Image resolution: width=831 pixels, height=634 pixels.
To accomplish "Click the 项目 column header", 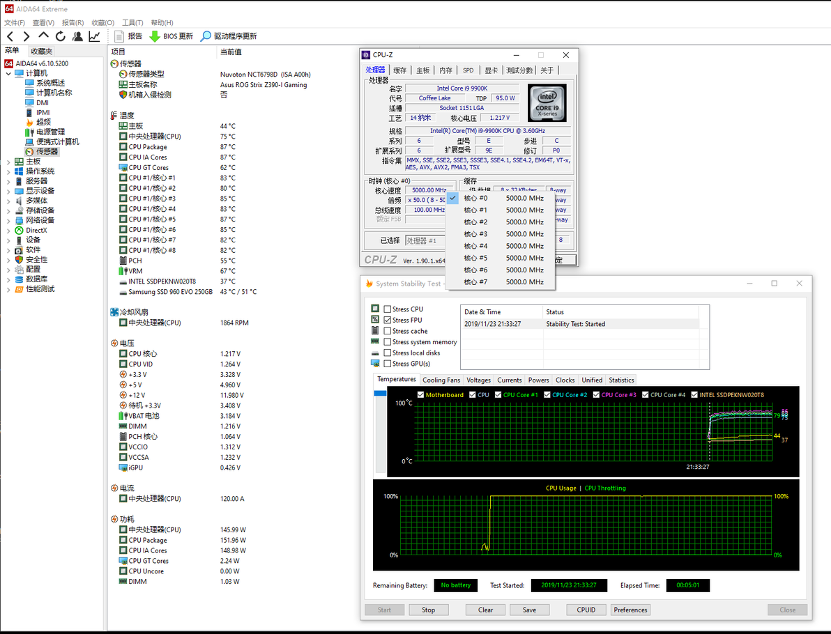I will 119,52.
